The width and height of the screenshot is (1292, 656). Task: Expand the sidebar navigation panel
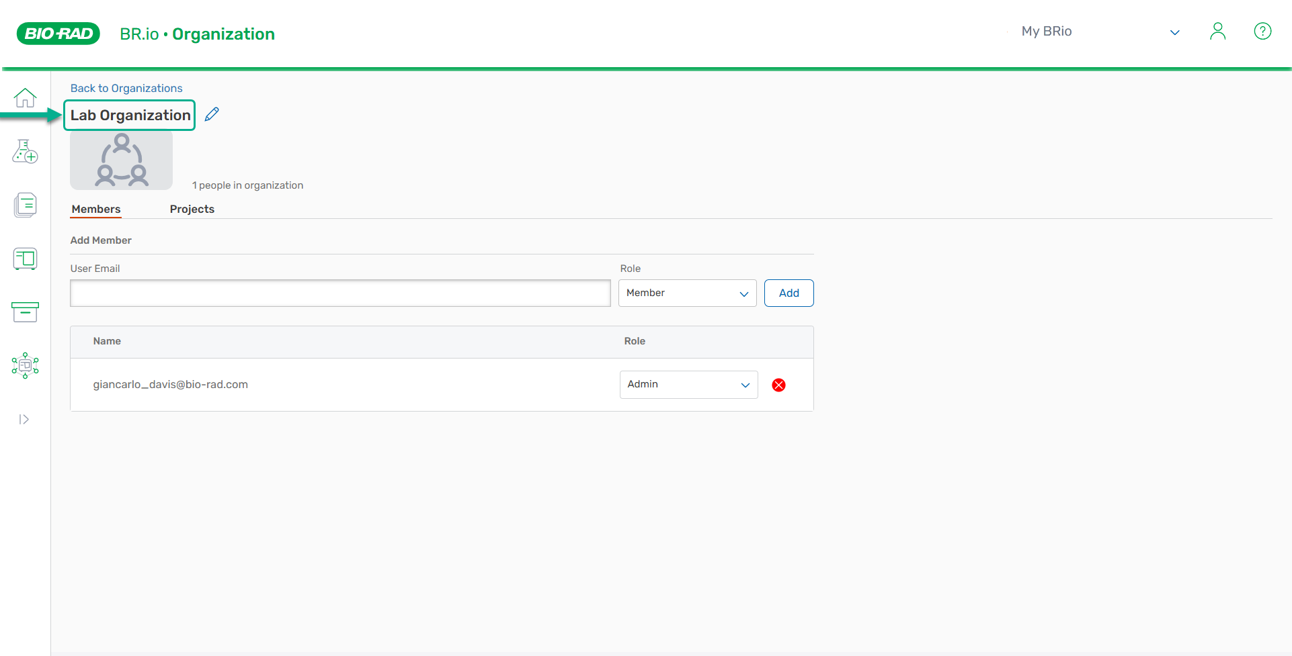click(x=24, y=420)
